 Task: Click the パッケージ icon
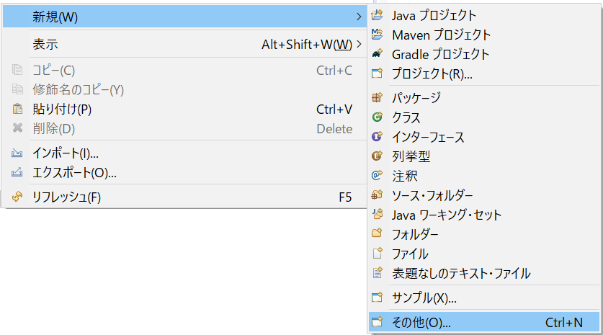point(378,97)
